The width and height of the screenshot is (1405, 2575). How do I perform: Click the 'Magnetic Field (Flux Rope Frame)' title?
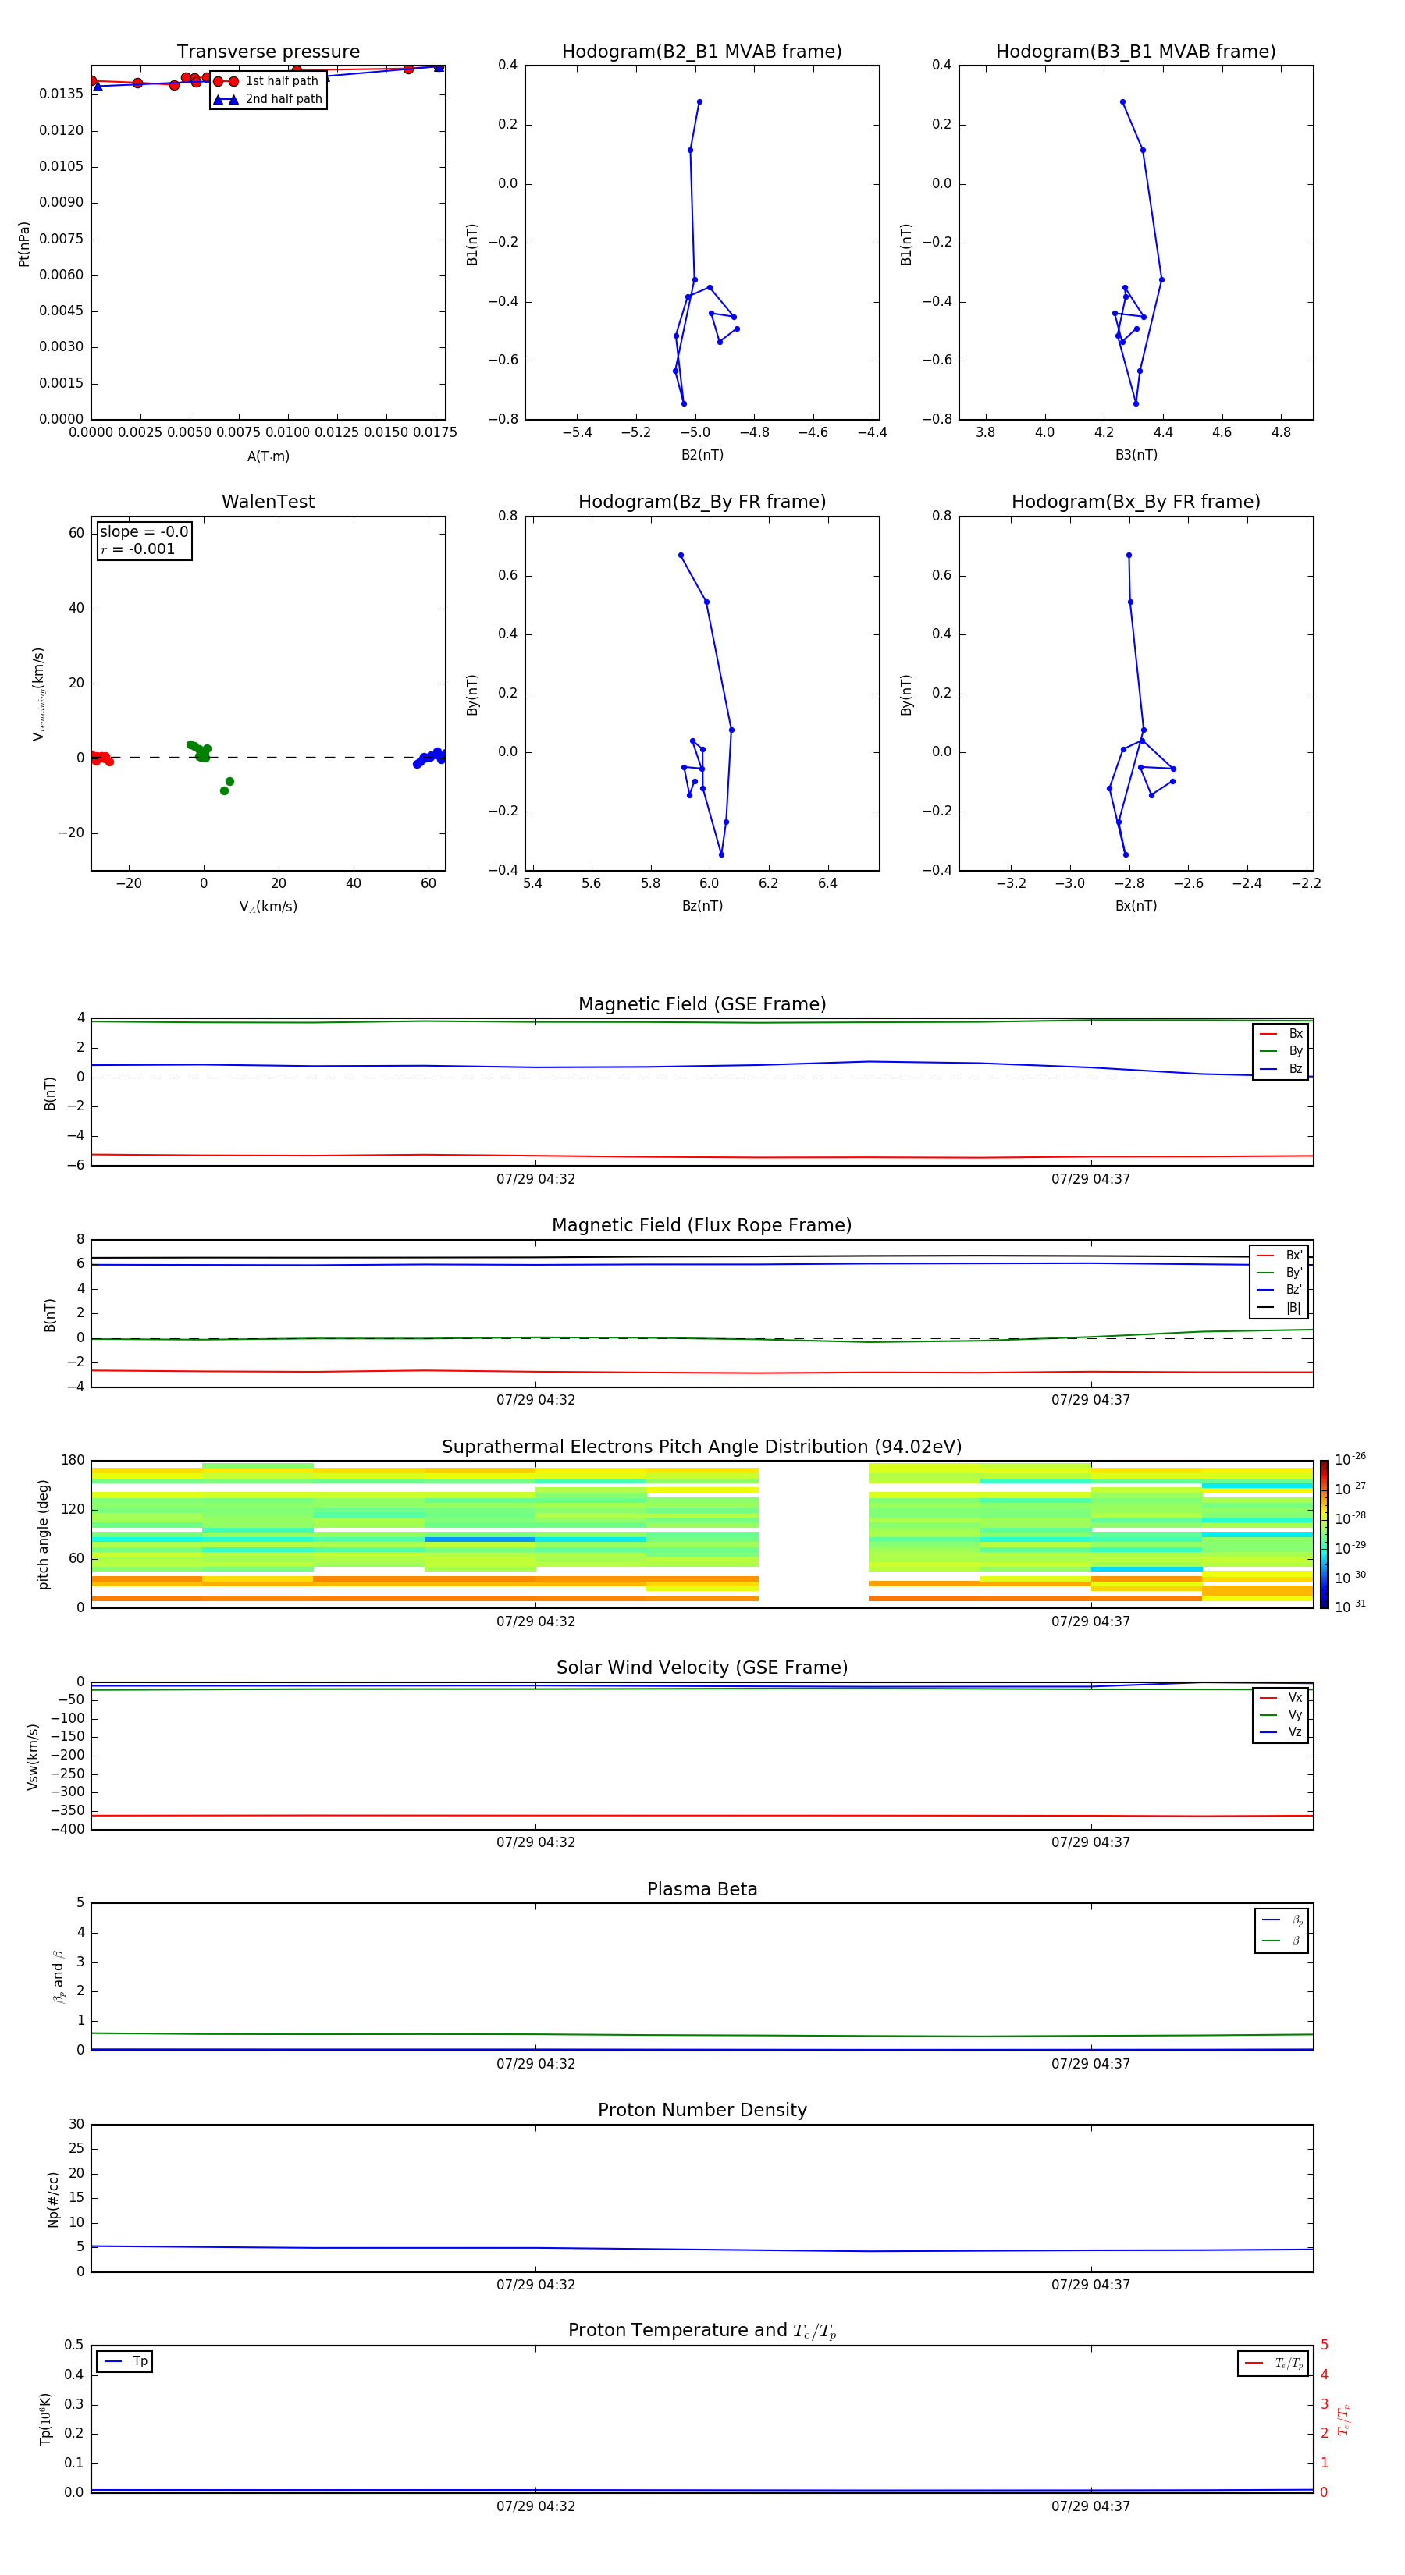point(702,1226)
